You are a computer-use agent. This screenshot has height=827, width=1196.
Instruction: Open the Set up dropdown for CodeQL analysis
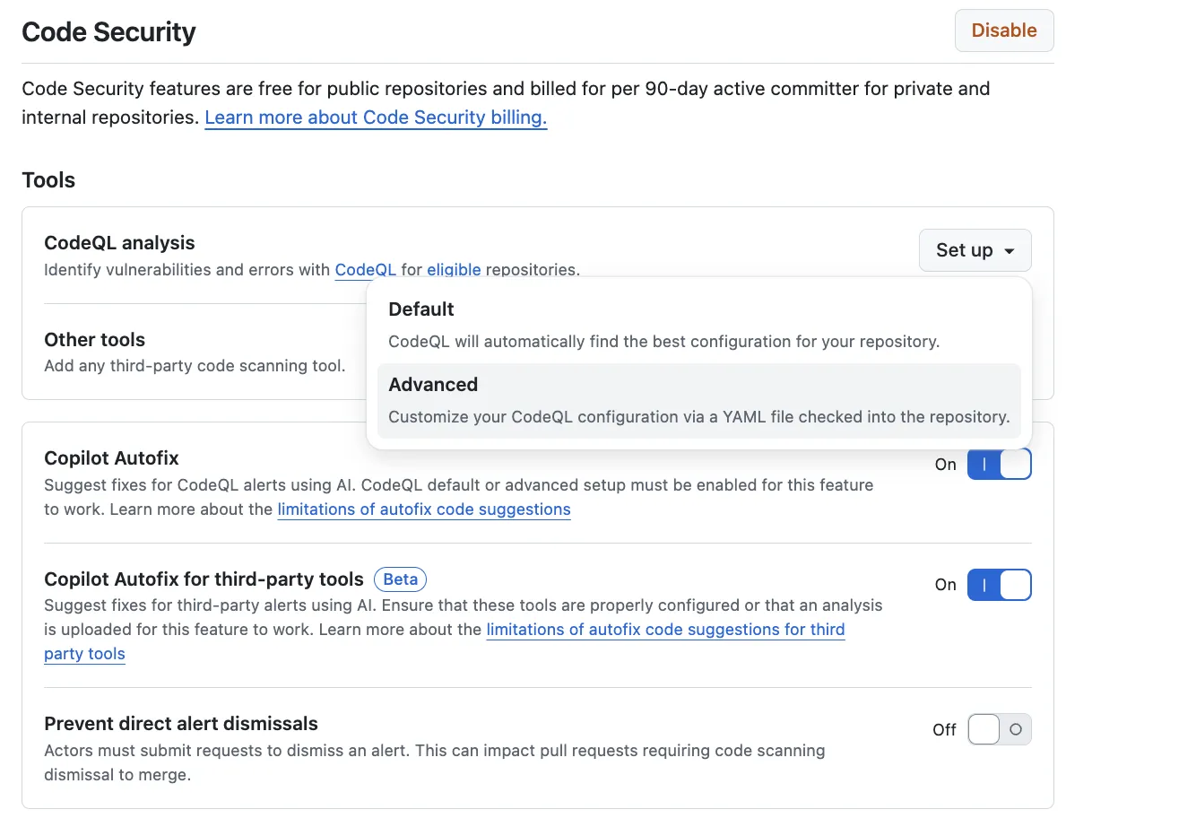pos(975,250)
